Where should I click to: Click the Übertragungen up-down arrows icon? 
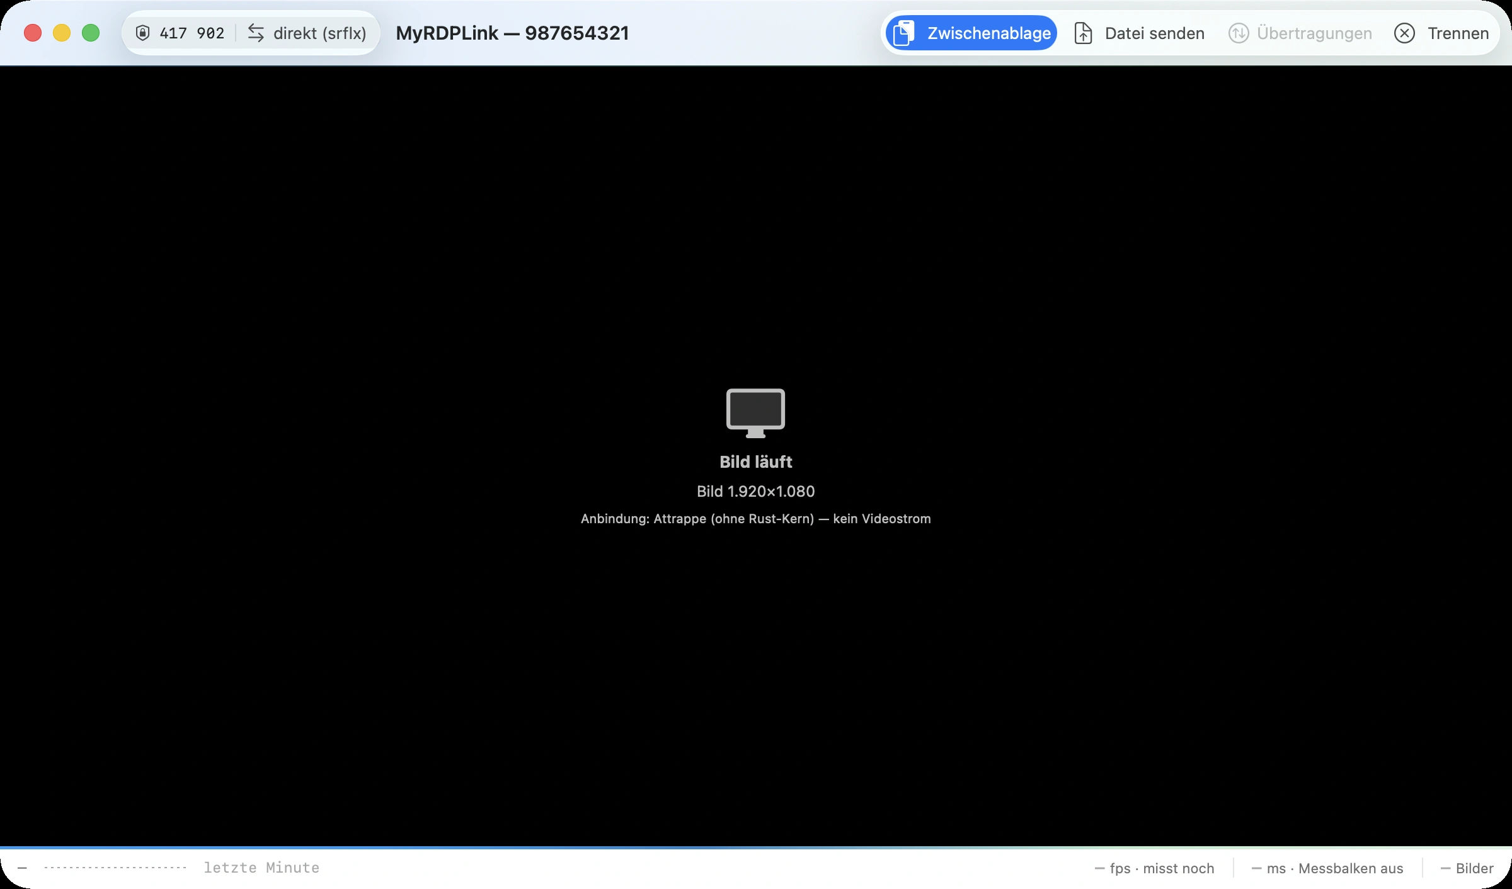[x=1238, y=33]
